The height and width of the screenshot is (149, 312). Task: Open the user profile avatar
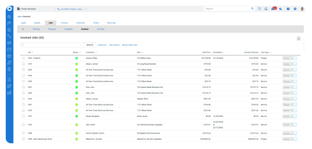click(302, 9)
